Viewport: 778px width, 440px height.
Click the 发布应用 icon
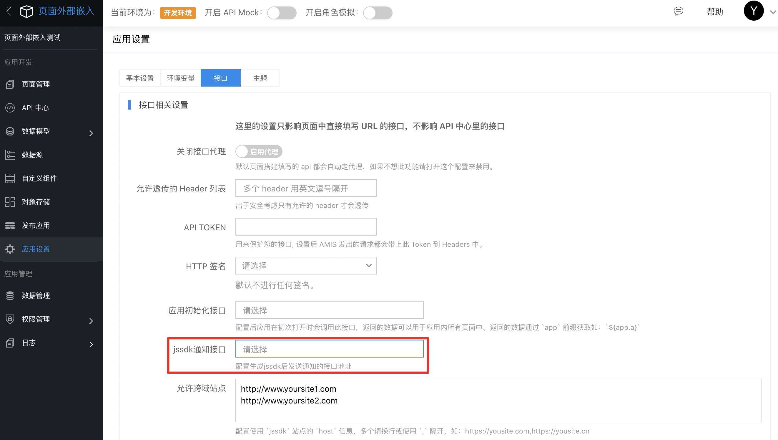point(10,226)
